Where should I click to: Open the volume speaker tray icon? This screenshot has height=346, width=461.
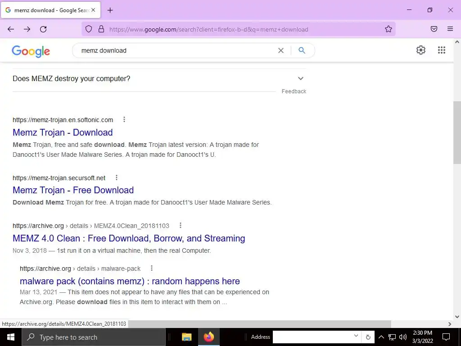(403, 337)
